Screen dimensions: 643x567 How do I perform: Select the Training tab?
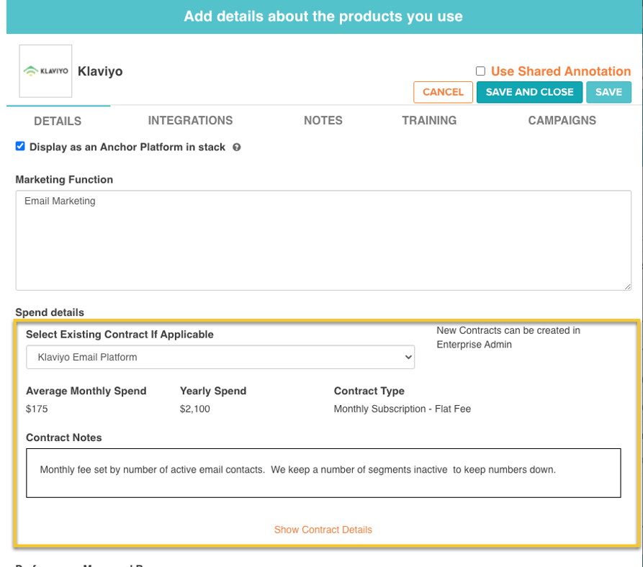(429, 120)
